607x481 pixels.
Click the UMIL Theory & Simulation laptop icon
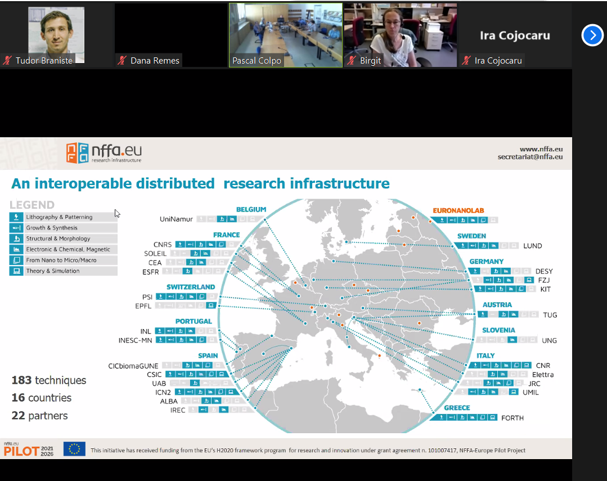[514, 392]
